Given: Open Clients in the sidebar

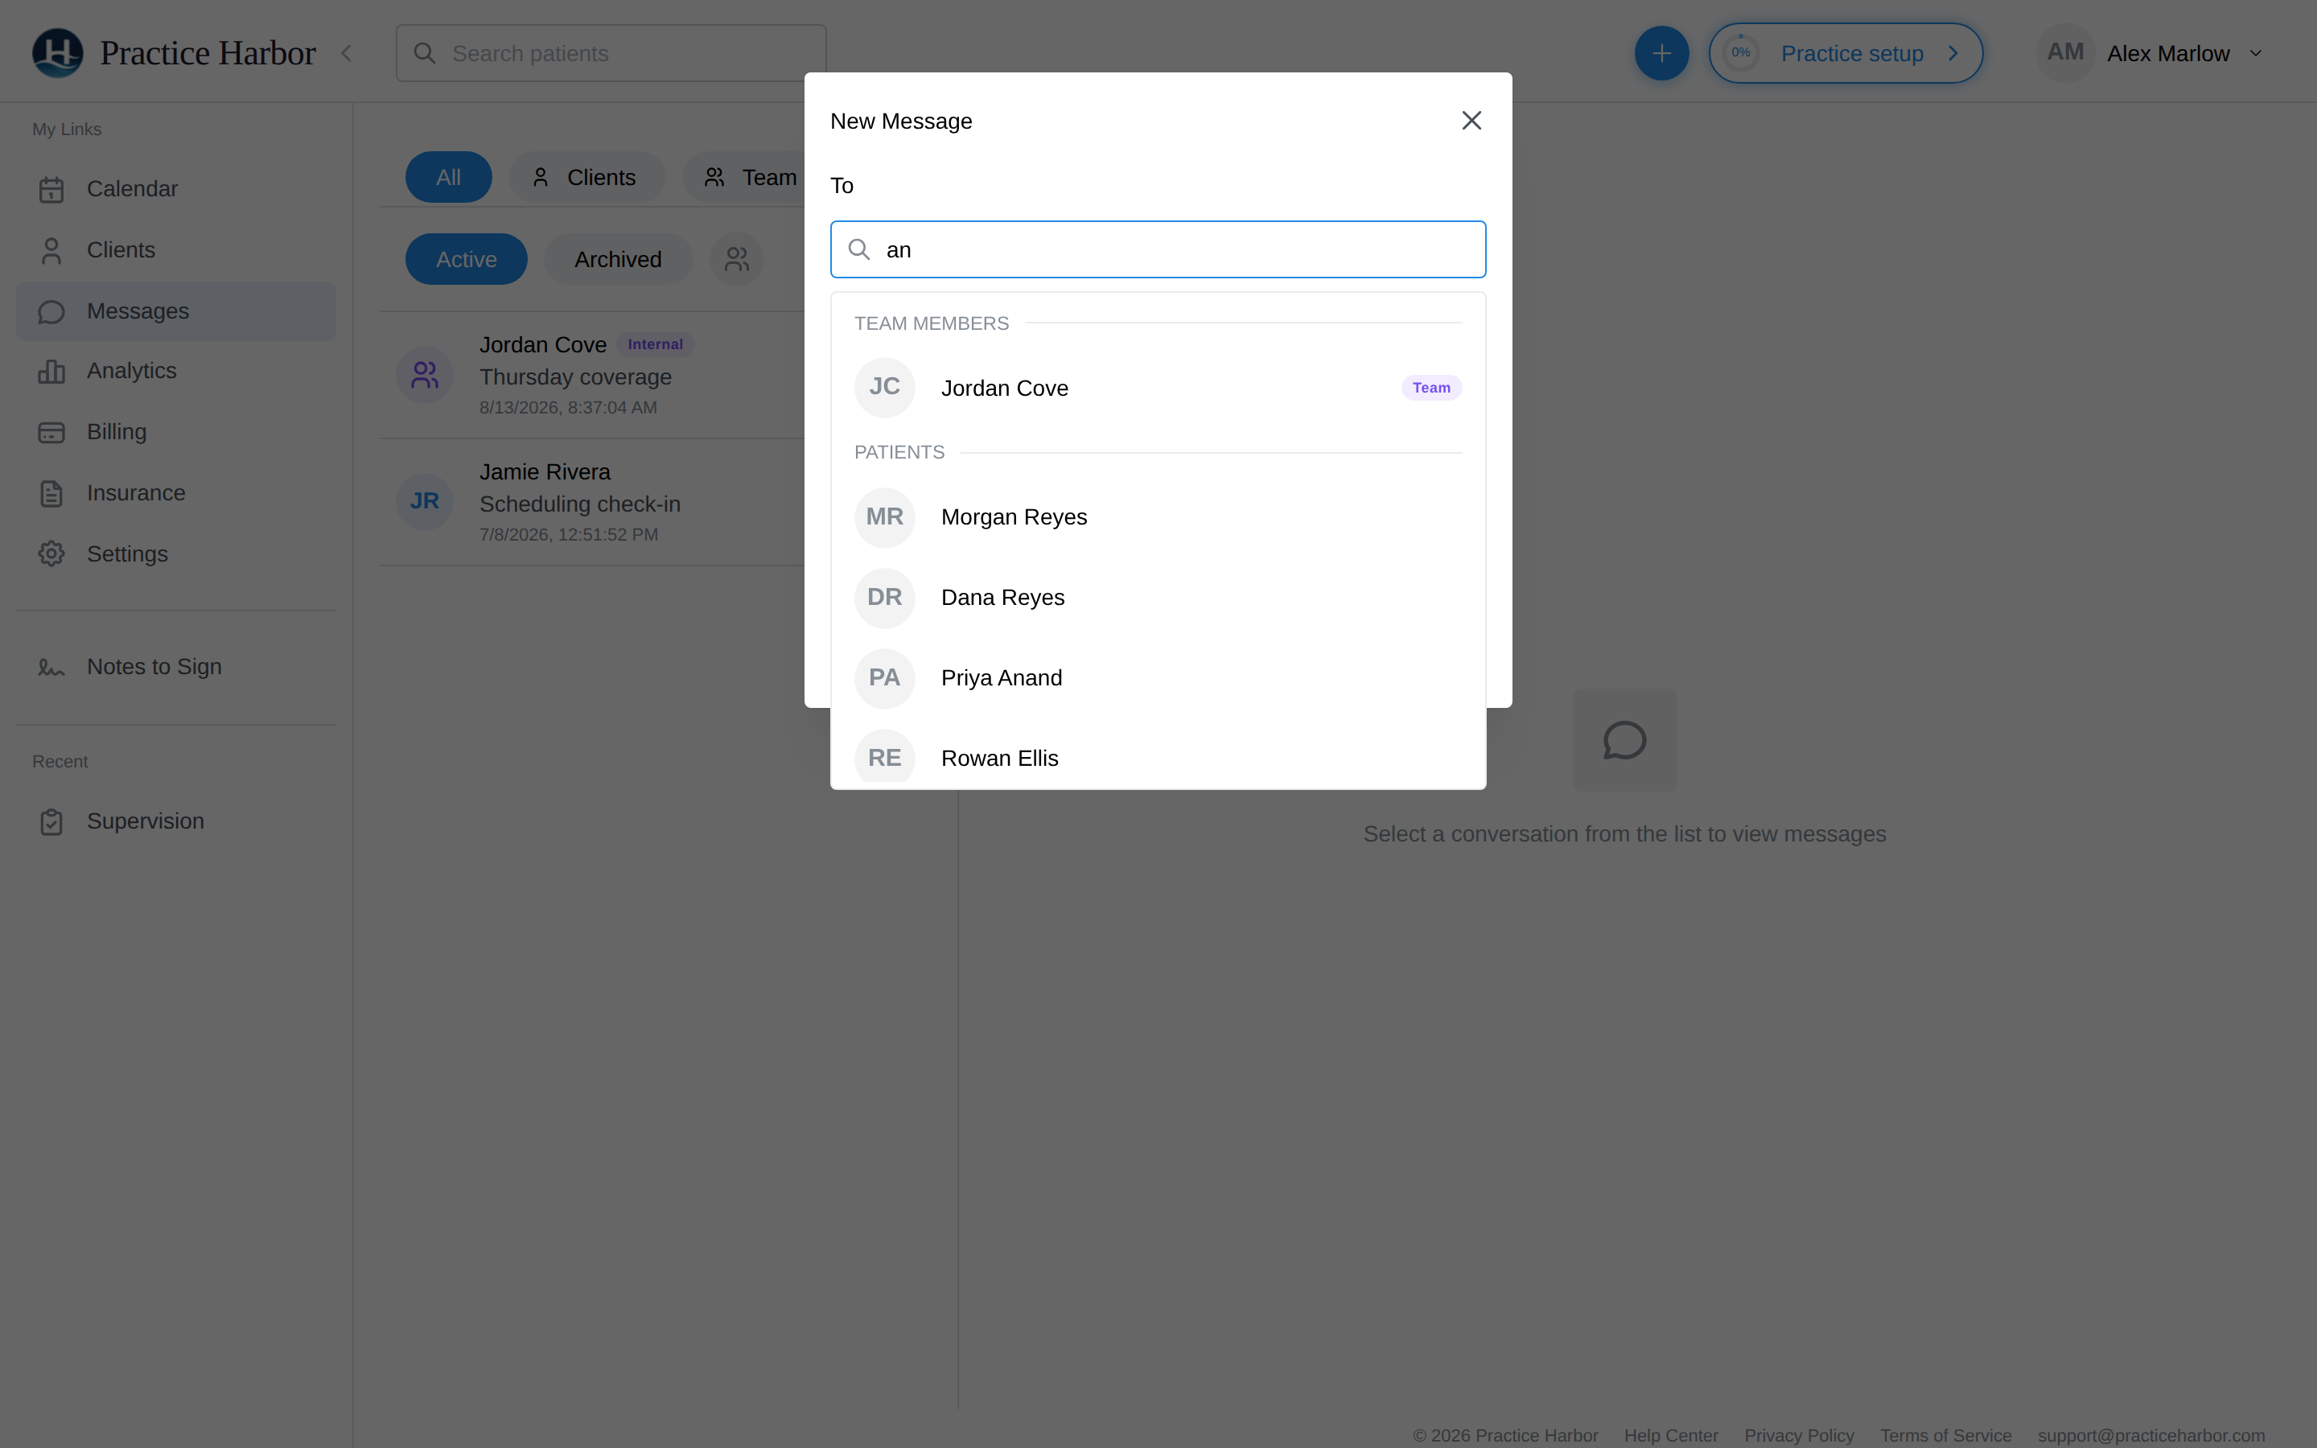Looking at the screenshot, I should [176, 250].
